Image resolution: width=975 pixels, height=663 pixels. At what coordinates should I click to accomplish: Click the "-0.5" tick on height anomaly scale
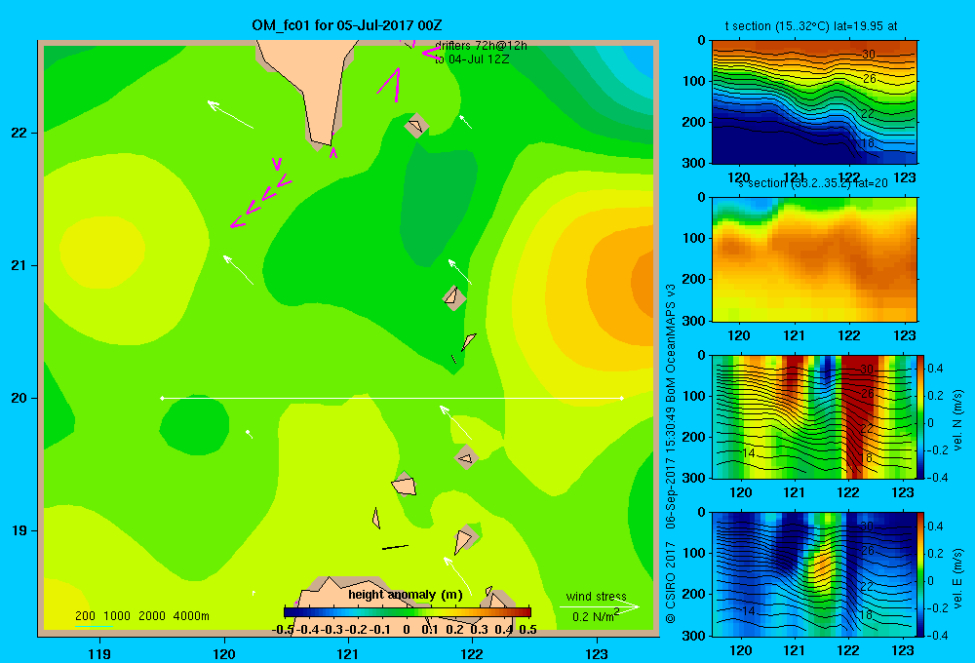coord(283,630)
